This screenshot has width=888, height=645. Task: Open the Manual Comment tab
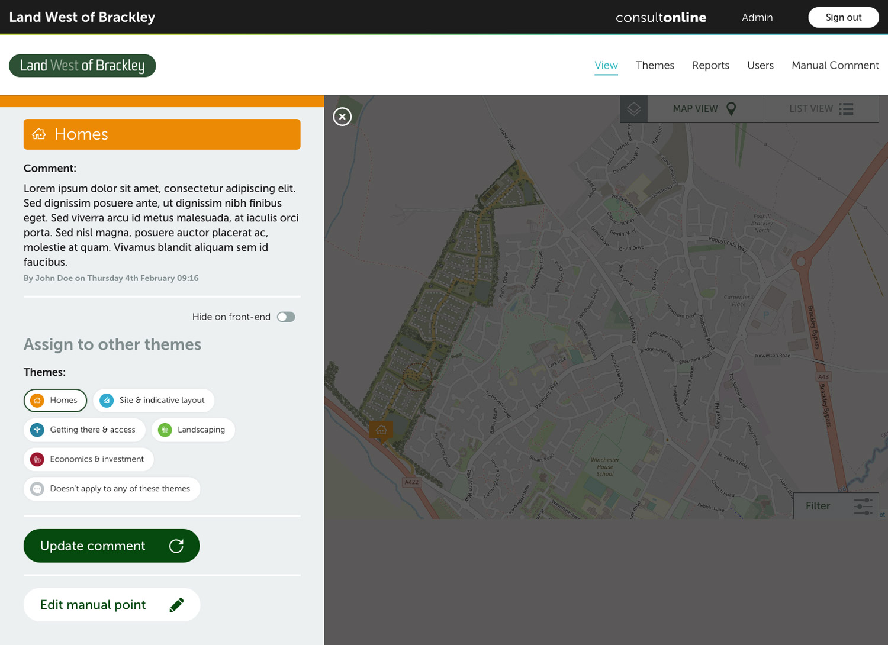(x=835, y=65)
